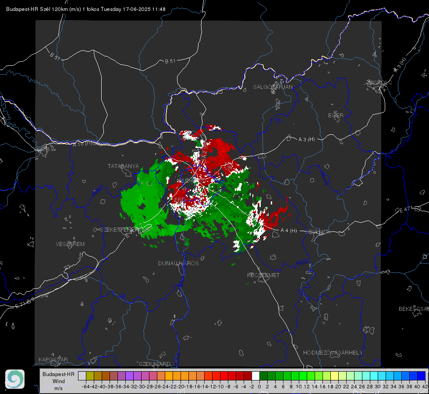
Task: Click the SZEKSZÁRD city label
Action: coord(155,364)
